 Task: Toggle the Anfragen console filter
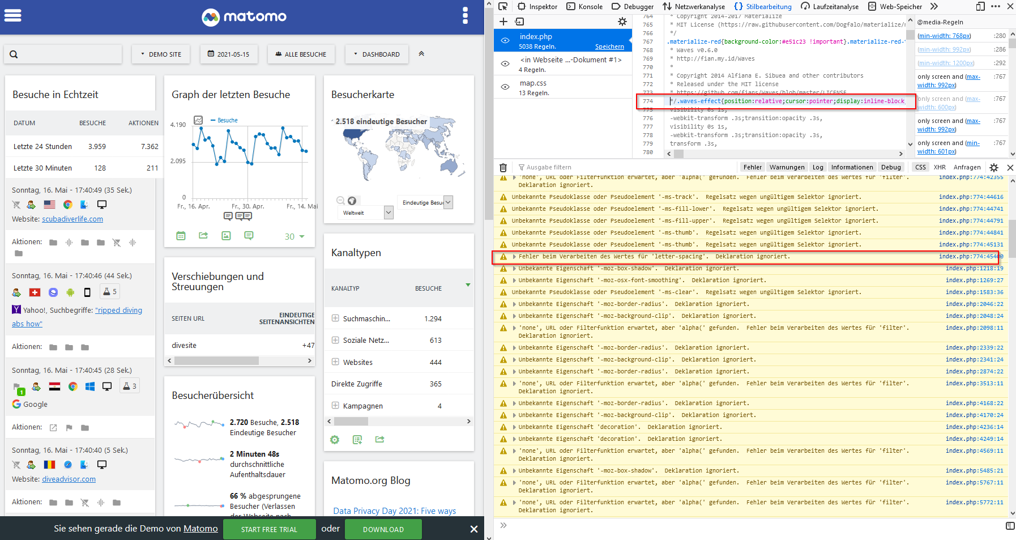tap(967, 167)
